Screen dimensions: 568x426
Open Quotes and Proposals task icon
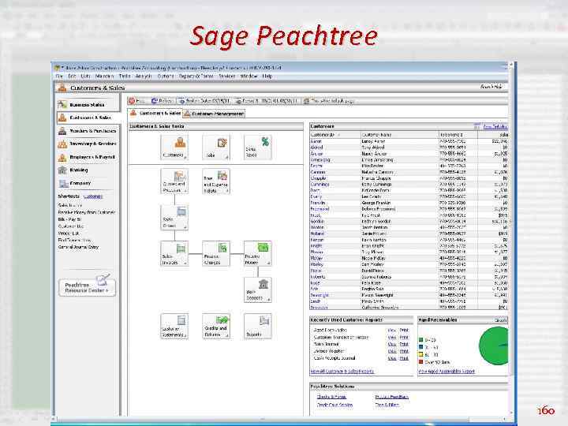[174, 181]
